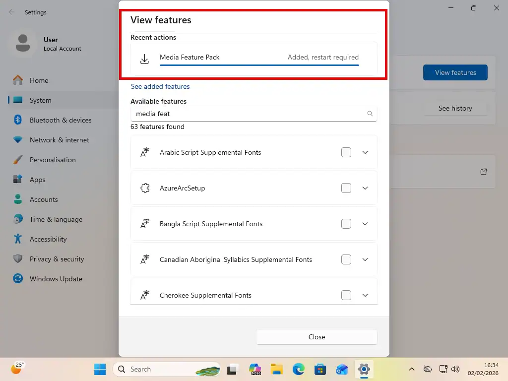Click the search magnifier in Available features
508x381 pixels.
tap(370, 114)
